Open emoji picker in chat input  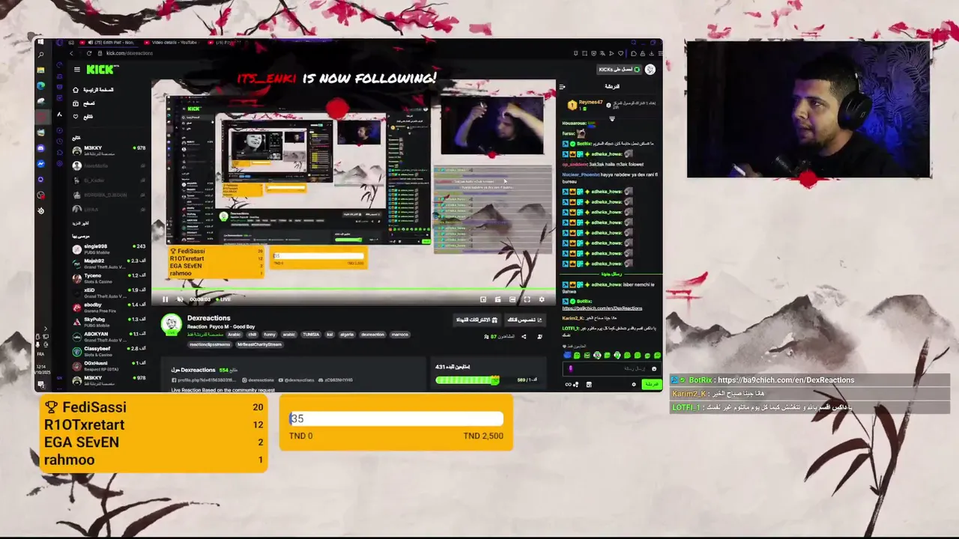653,368
